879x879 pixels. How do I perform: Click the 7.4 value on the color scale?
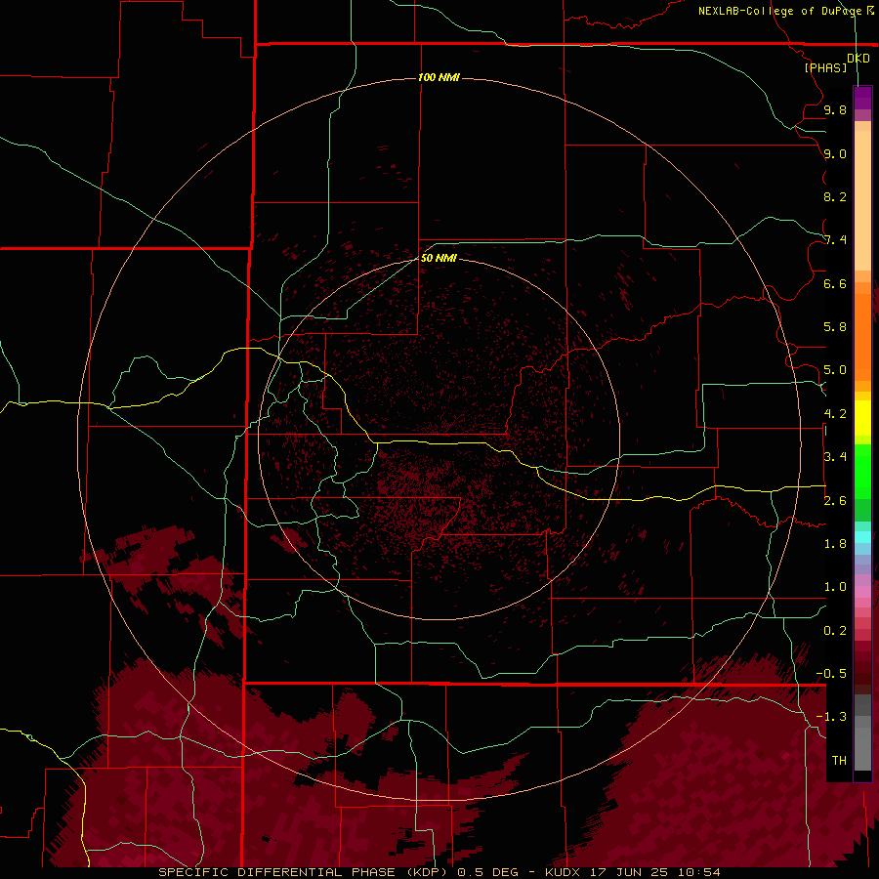point(835,240)
